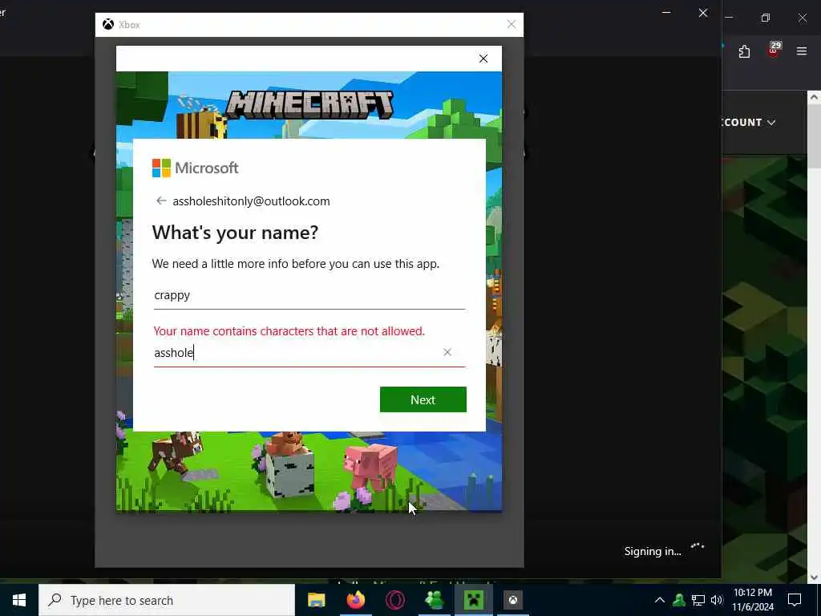821x616 pixels.
Task: Click the first name field containing crappy
Action: tap(309, 295)
